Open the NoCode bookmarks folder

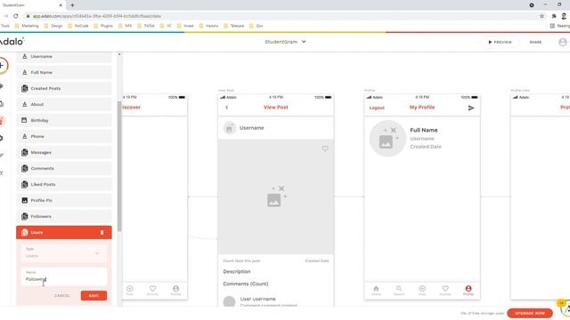click(78, 26)
